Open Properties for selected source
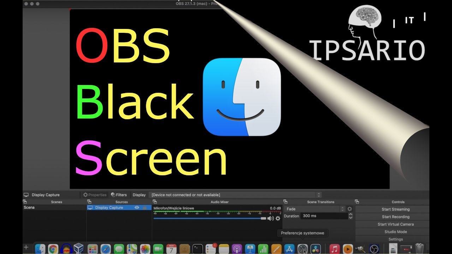This screenshot has height=254, width=452. (95, 195)
